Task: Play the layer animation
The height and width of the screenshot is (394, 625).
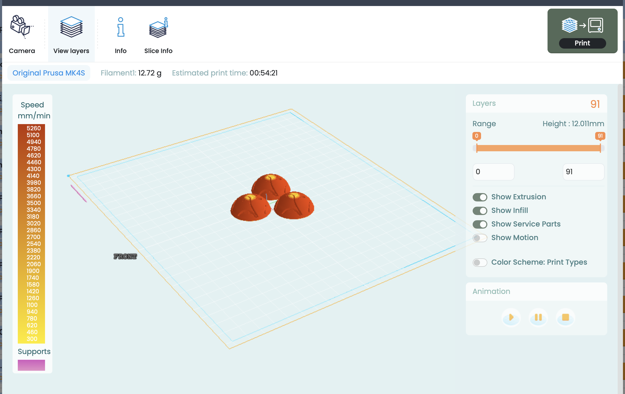Action: (511, 317)
